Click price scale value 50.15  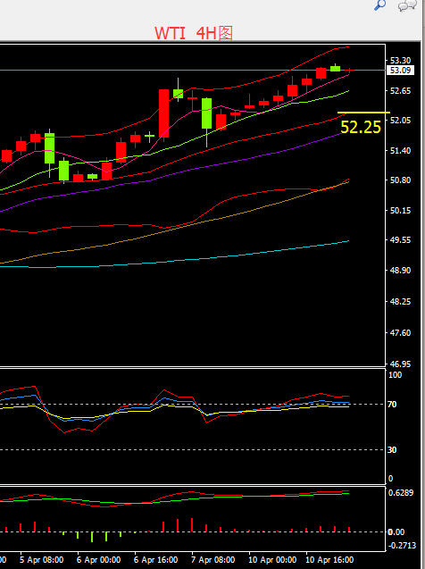coord(400,211)
